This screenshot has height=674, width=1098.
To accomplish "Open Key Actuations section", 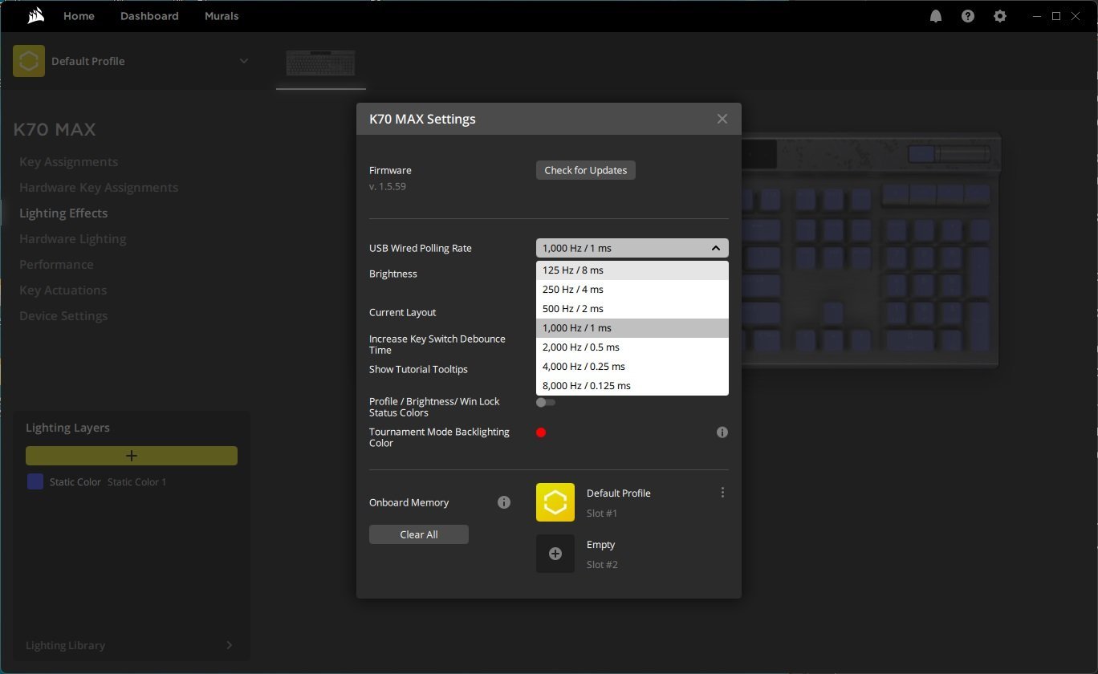I will (63, 290).
